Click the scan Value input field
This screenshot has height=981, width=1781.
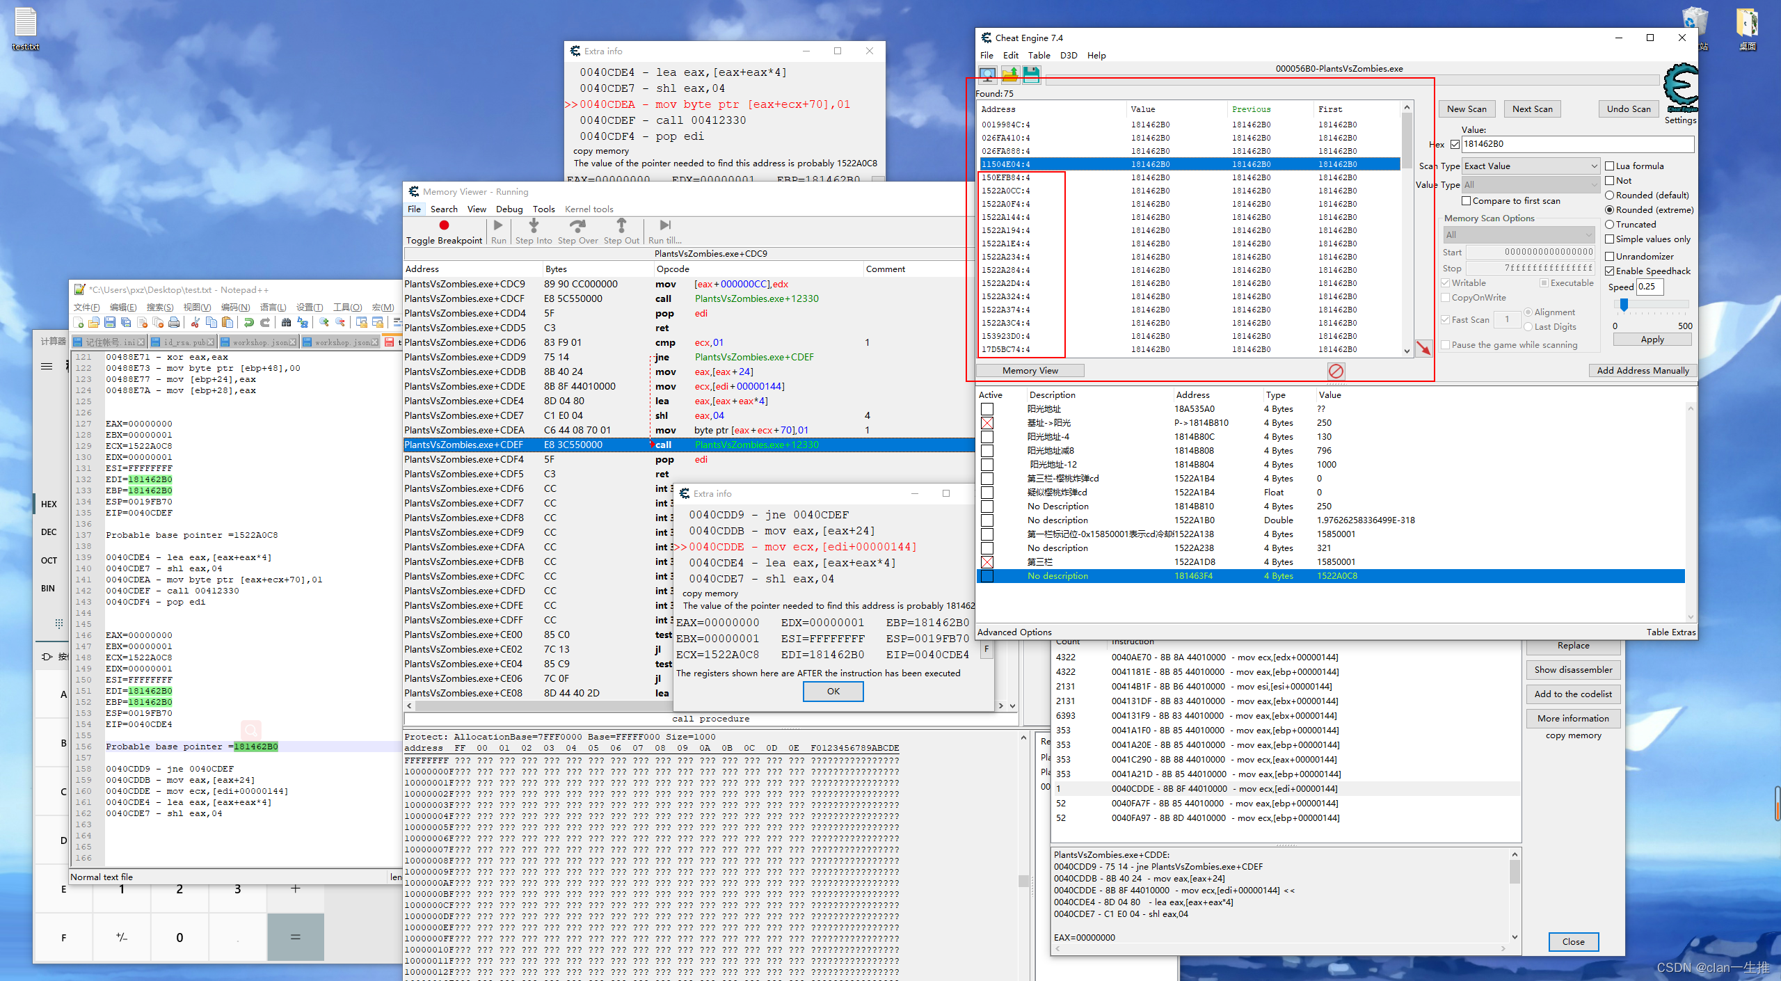(x=1578, y=144)
